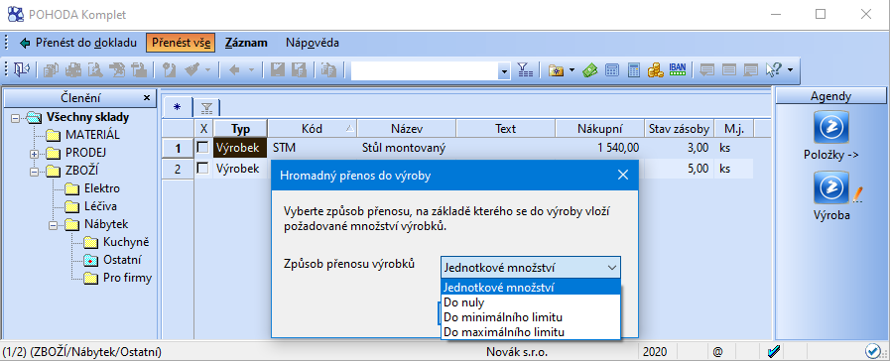Screen dimensions: 890x361
Task: Click the M.j. column header
Action: [x=733, y=129]
